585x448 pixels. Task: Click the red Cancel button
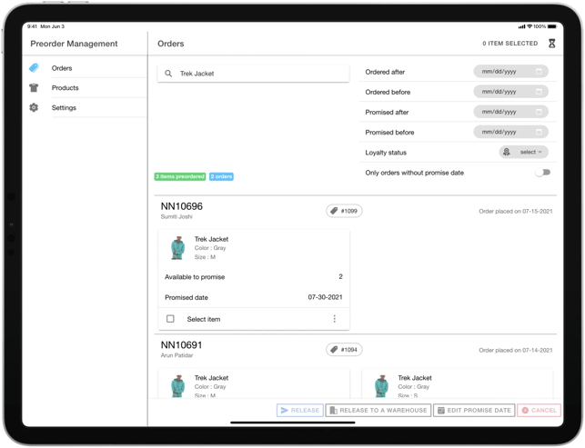(x=540, y=410)
